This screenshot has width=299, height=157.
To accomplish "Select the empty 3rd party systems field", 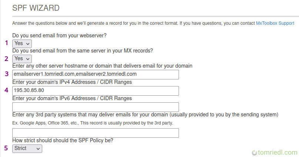I will pos(96,133).
